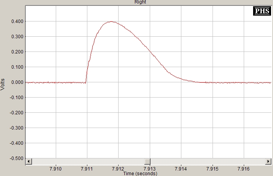Click the 7.910 time axis value
Screen dimensions: 273x176
tap(55, 169)
